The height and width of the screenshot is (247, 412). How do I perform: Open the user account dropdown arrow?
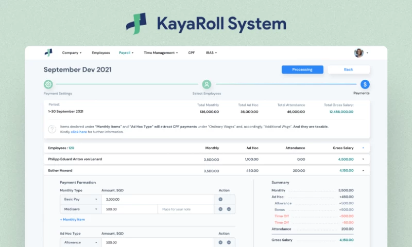[367, 53]
